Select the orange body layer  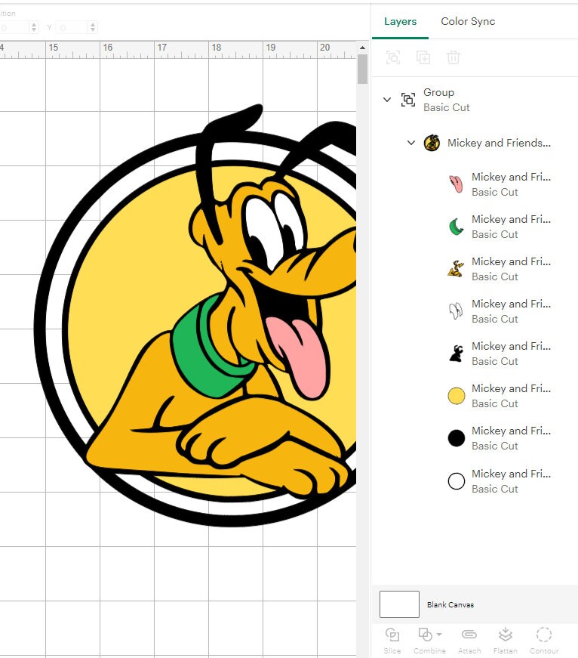point(499,269)
